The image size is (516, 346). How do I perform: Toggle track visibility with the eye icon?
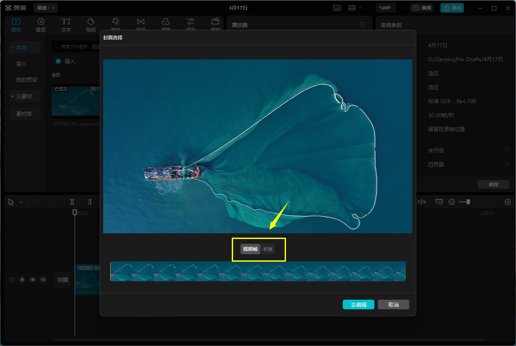[33, 280]
